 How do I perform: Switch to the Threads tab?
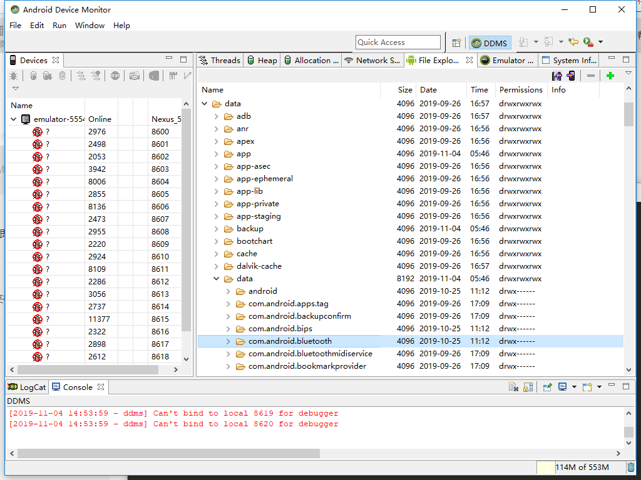click(x=220, y=61)
